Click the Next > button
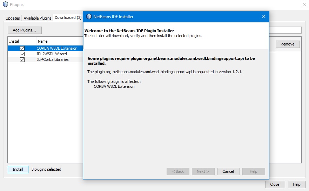309x191 pixels. [203, 171]
